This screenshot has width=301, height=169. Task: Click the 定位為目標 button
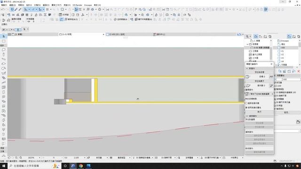[259, 72]
